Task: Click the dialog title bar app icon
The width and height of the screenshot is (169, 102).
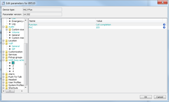Action: 3,3
